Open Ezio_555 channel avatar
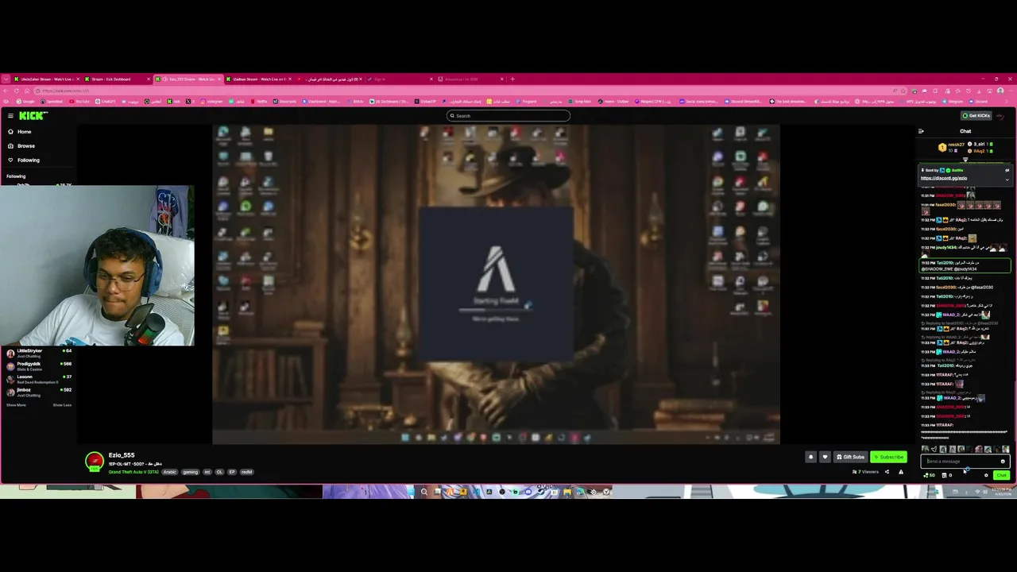 click(95, 462)
